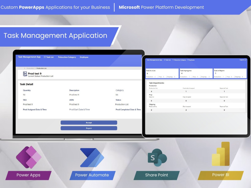This screenshot has width=251, height=188.
Task: Click the Power BI bar chart logo
Action: 221,154
